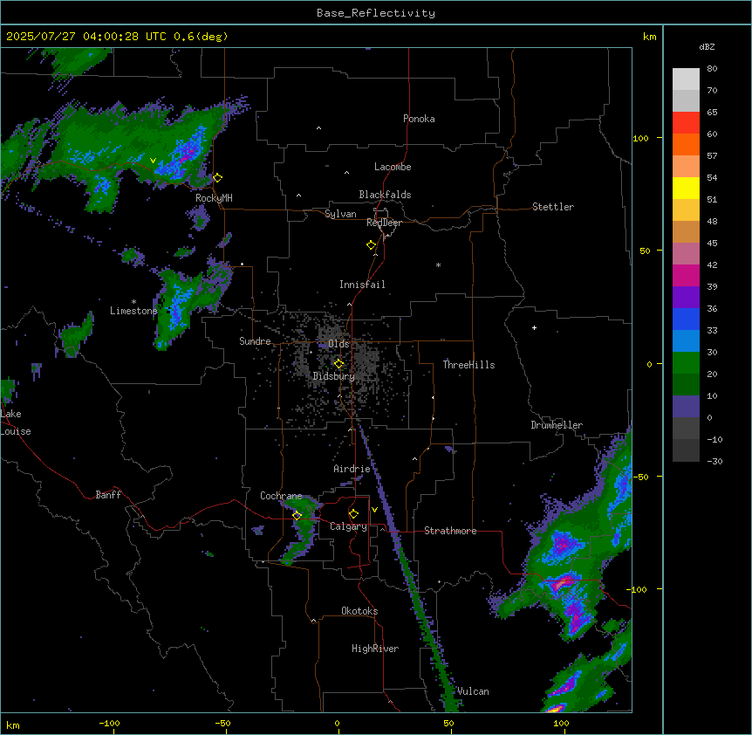752x735 pixels.
Task: Click the 36 dBZ purple legend swatch
Action: (x=686, y=297)
